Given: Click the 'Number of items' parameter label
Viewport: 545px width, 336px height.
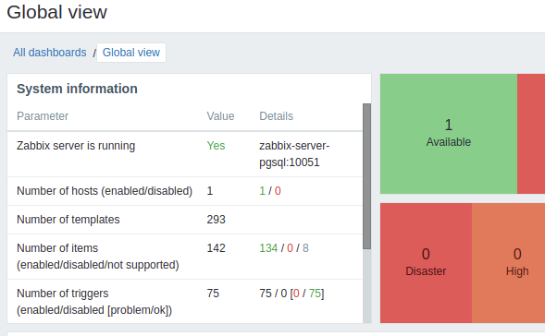Looking at the screenshot, I should pos(98,257).
